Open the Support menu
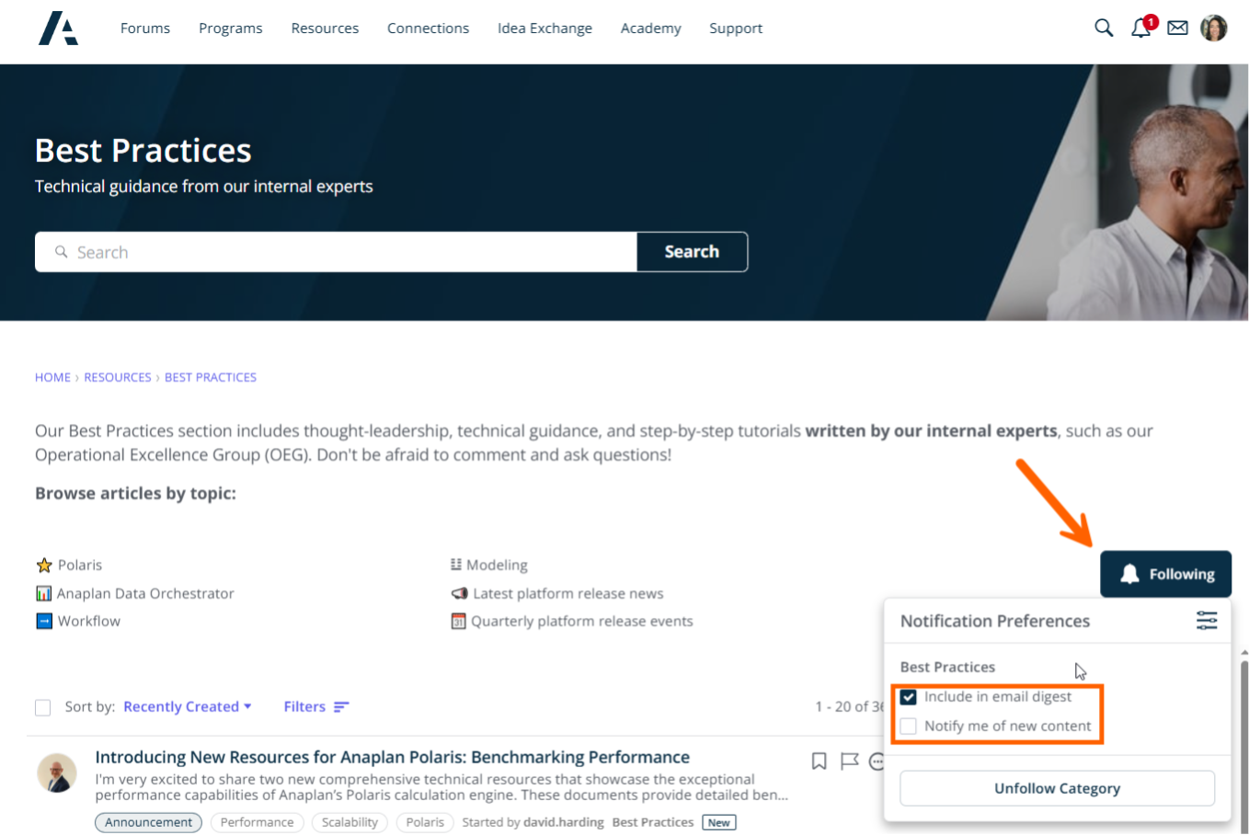The image size is (1249, 835). coord(736,29)
